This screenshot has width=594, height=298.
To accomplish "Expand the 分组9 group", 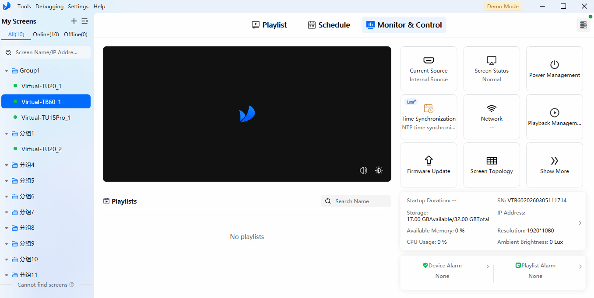I will point(7,243).
